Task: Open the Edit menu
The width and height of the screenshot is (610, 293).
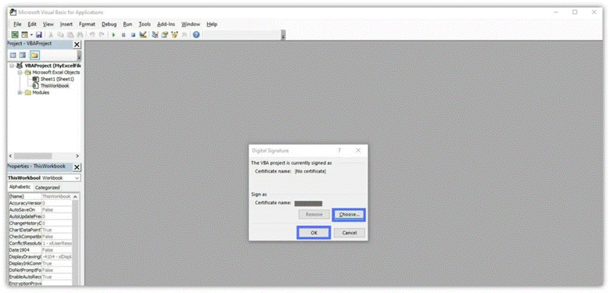Action: pyautogui.click(x=32, y=24)
